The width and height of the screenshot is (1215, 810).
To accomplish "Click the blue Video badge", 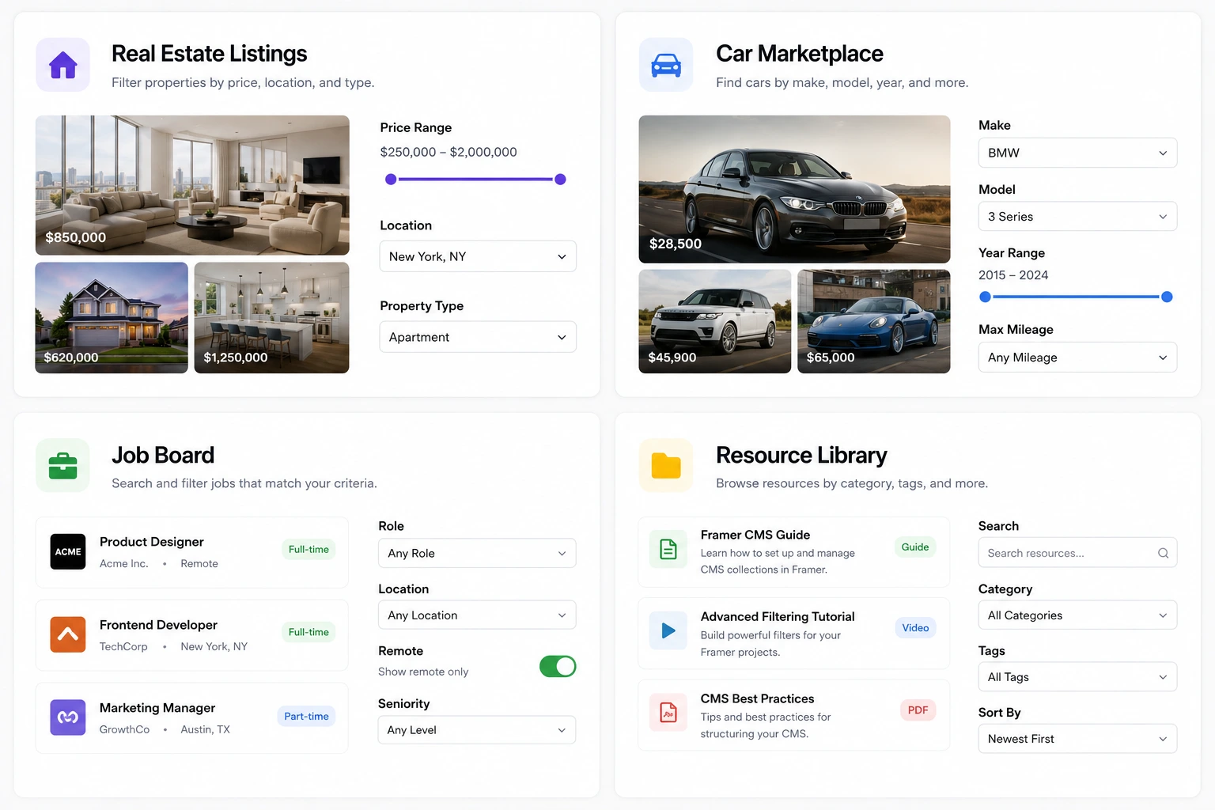I will [x=915, y=628].
